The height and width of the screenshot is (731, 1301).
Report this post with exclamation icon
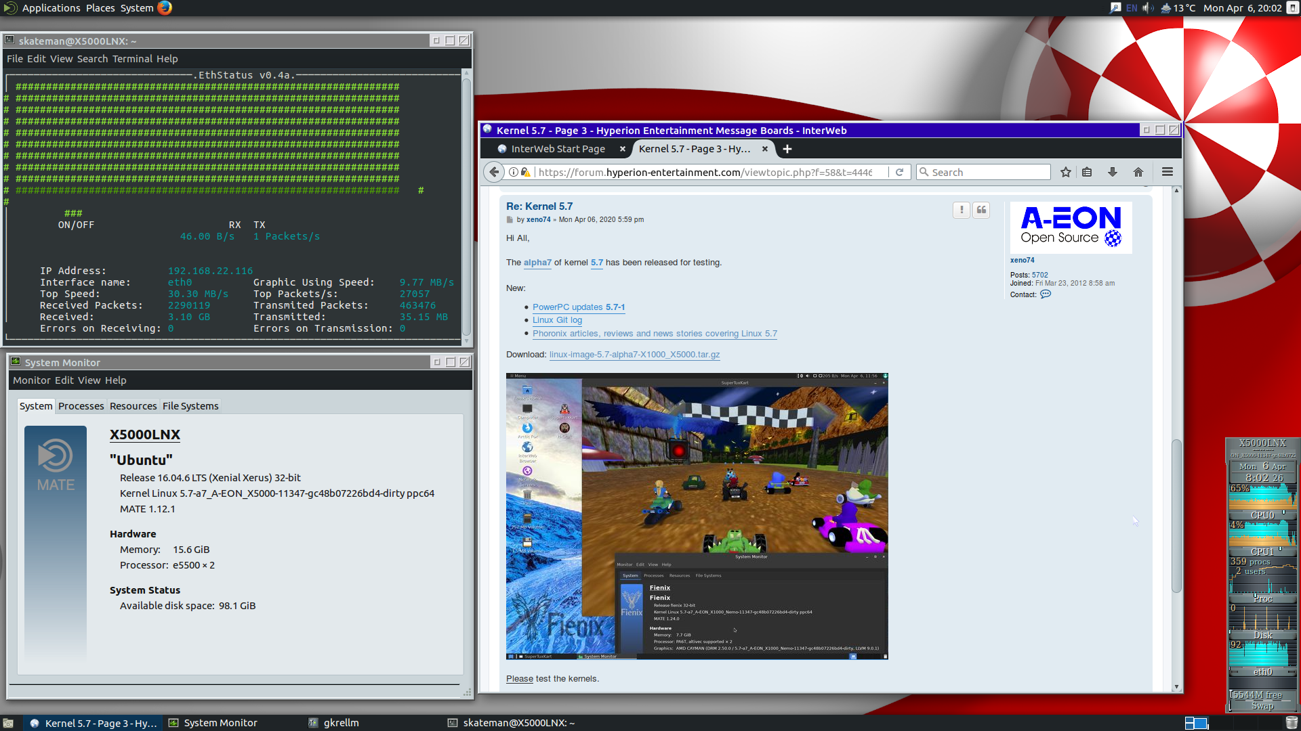961,211
